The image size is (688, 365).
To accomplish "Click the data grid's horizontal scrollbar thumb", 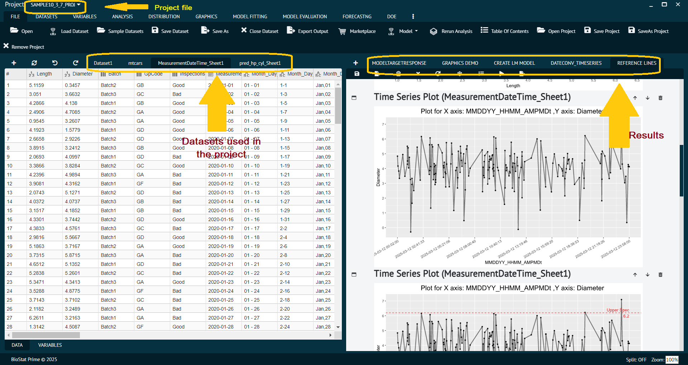I will pos(46,335).
